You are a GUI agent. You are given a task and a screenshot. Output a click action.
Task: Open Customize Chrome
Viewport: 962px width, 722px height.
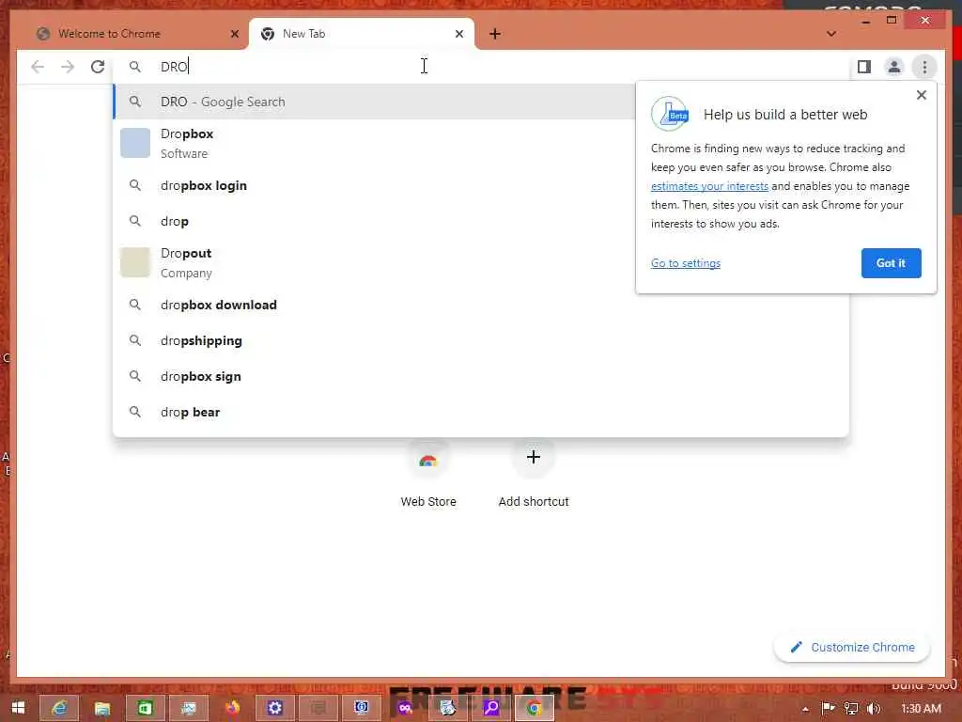[x=852, y=647]
